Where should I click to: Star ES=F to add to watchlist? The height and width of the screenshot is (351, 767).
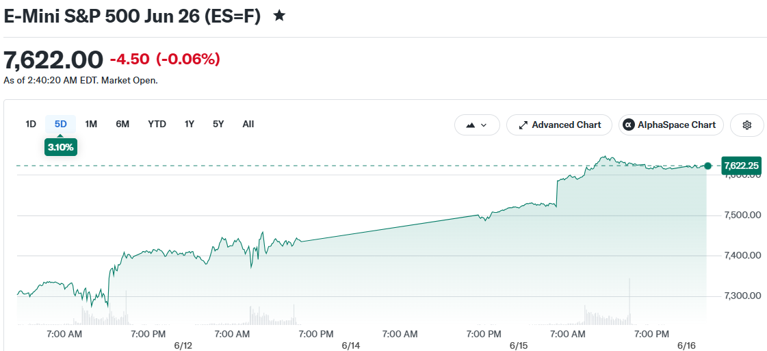click(x=279, y=16)
